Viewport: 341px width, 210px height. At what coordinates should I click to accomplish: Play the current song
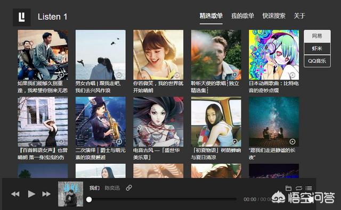click(31, 194)
